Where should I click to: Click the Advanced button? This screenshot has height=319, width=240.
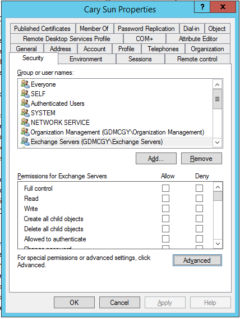[197, 260]
